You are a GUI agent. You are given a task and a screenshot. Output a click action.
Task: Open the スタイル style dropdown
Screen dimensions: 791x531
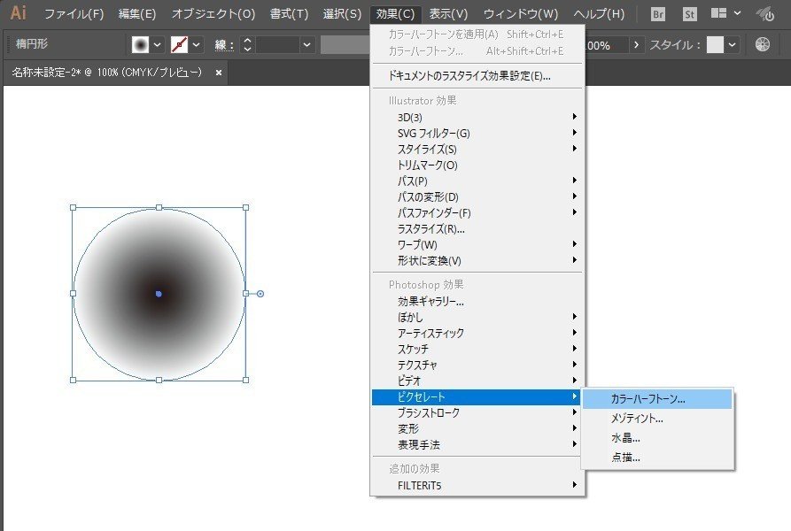733,44
